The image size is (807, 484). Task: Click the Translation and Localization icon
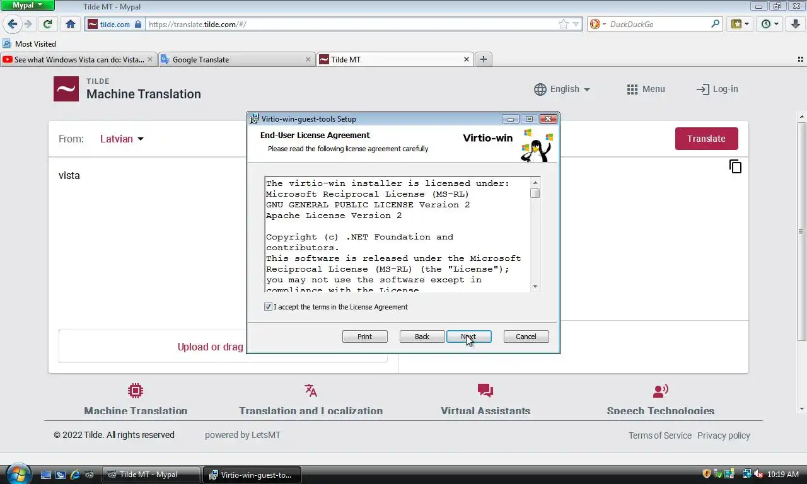tap(311, 391)
